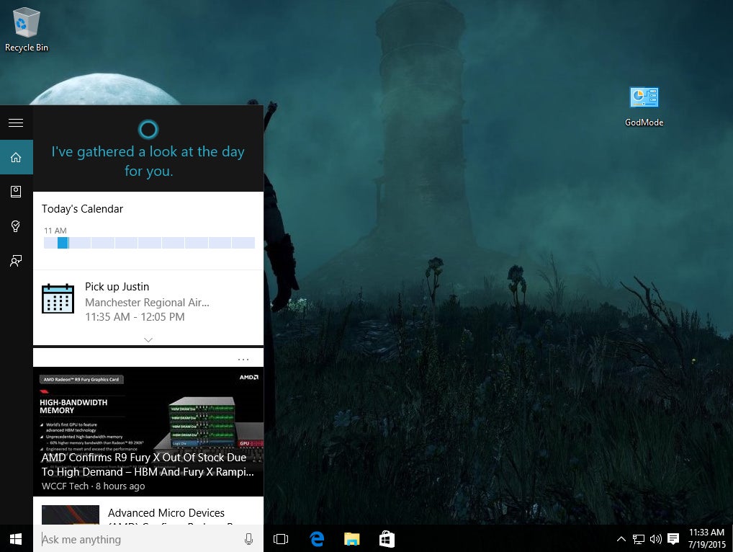The width and height of the screenshot is (733, 552).
Task: Open Cortana hamburger menu
Action: (x=16, y=123)
